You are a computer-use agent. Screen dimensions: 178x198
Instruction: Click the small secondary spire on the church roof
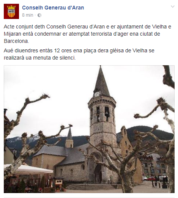tap(69, 138)
